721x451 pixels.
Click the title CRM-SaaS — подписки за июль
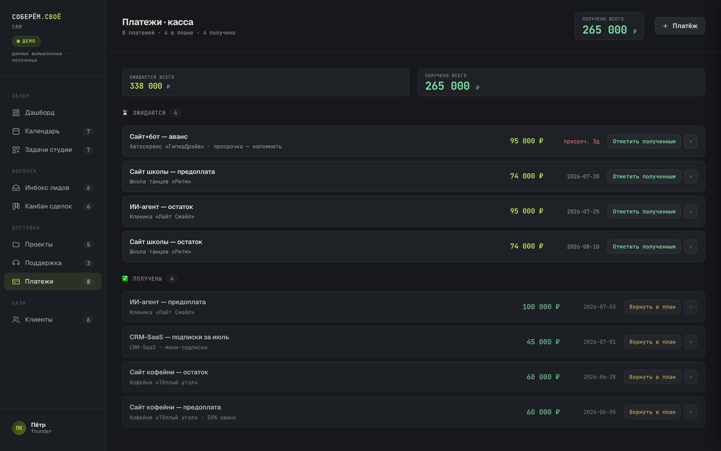pyautogui.click(x=179, y=337)
